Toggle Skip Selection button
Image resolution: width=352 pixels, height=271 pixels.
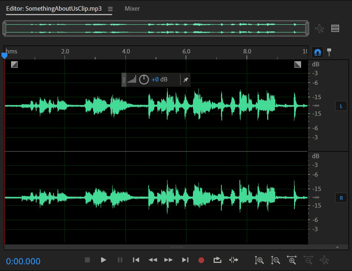[x=234, y=260]
